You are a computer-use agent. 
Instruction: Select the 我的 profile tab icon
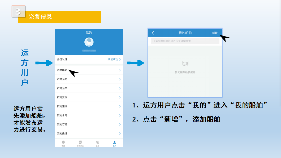114,142
